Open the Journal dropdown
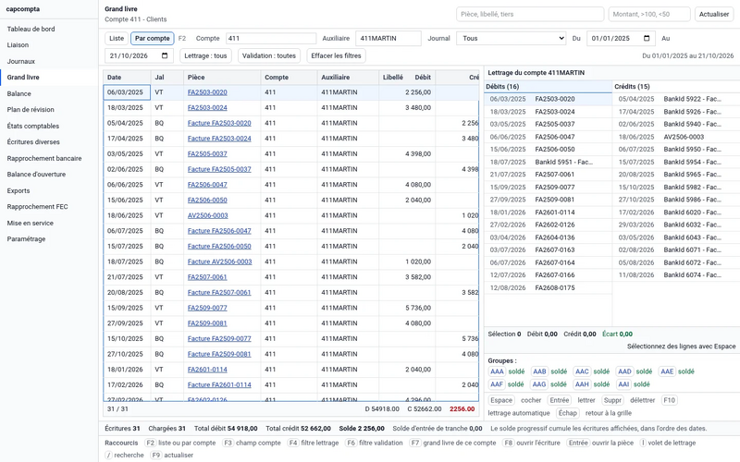740x462 pixels. tap(512, 38)
